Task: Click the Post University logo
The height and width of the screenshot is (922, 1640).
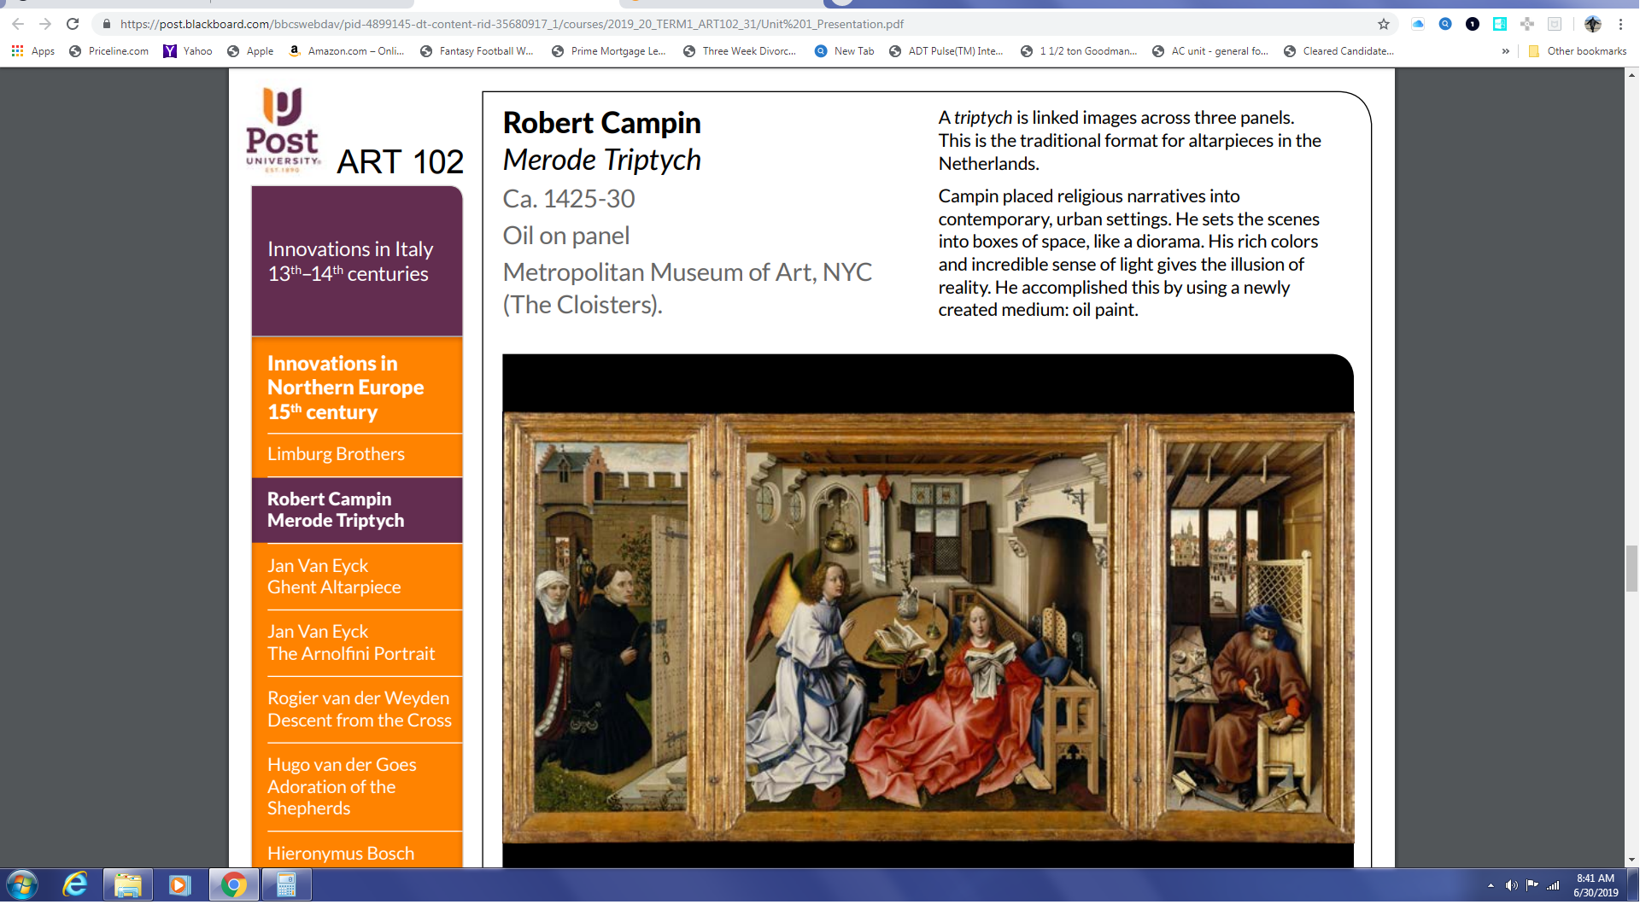Action: (283, 130)
